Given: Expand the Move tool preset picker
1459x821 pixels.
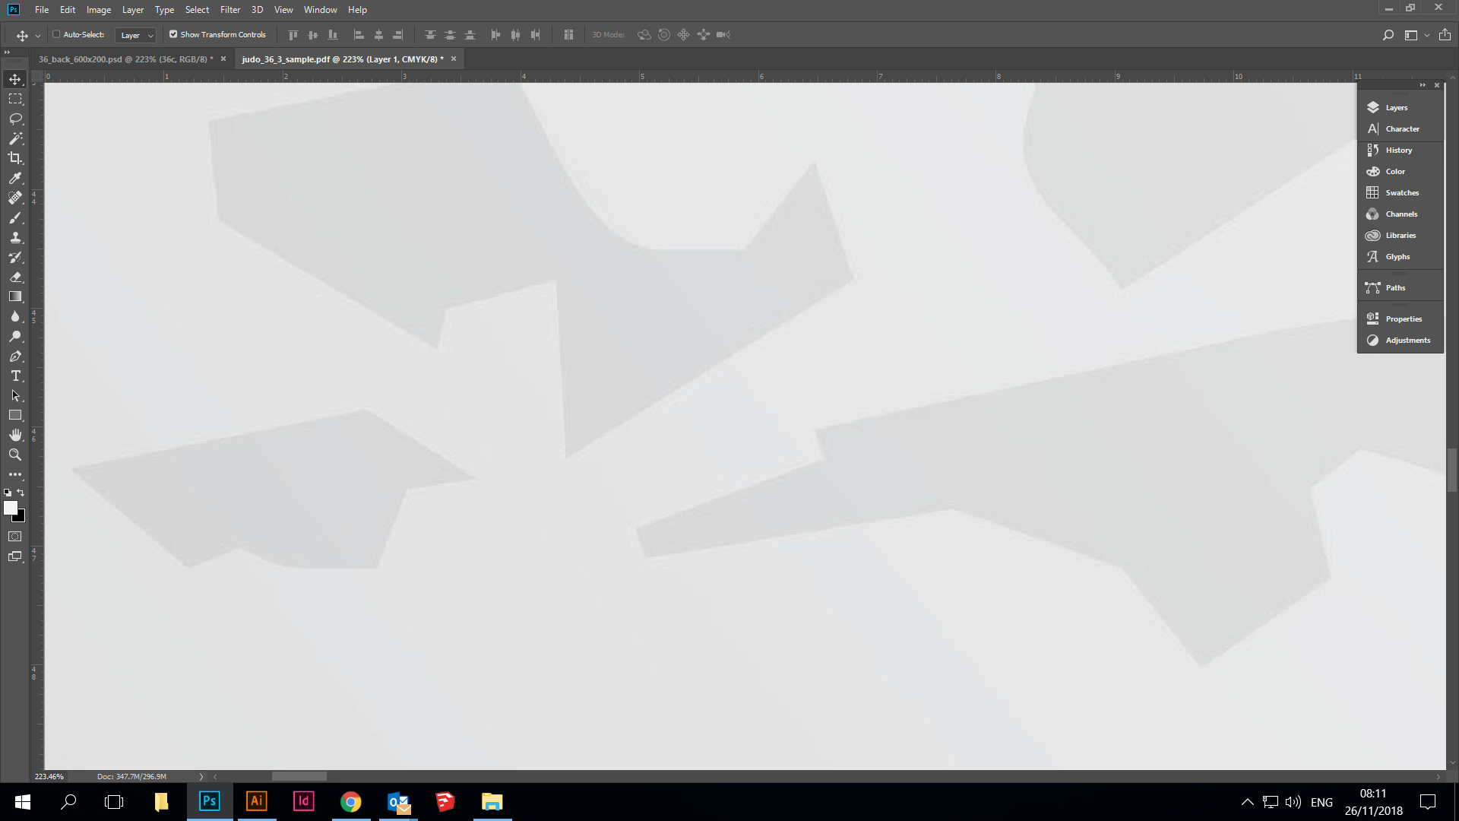Looking at the screenshot, I should point(38,36).
